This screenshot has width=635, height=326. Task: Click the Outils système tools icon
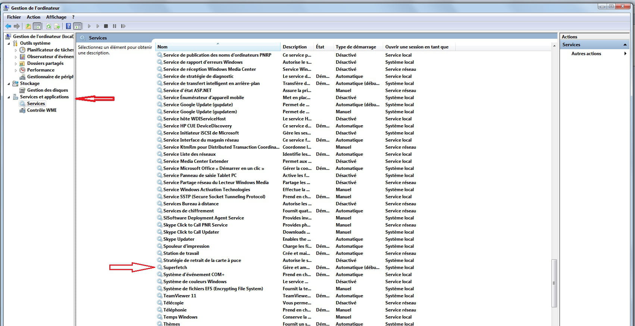coord(15,43)
